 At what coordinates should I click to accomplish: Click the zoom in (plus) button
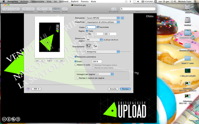pos(31,9)
